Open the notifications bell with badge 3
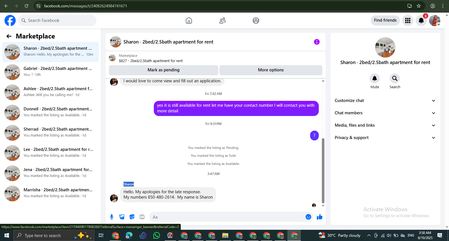The width and height of the screenshot is (449, 241). tap(421, 21)
